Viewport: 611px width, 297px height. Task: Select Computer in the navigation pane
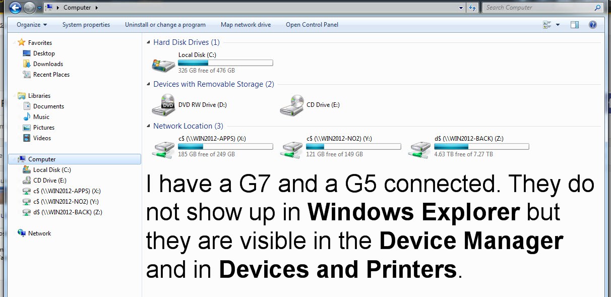coord(75,159)
